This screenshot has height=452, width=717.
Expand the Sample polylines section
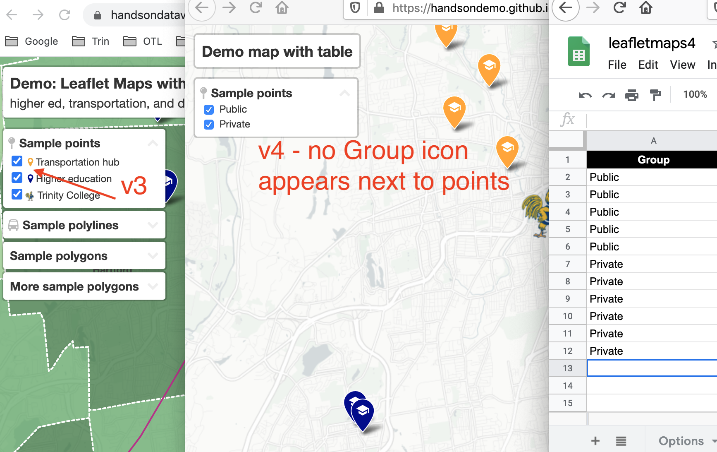pyautogui.click(x=153, y=225)
